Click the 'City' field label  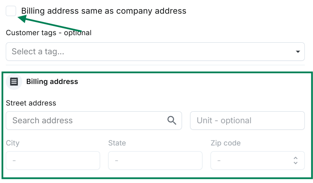pyautogui.click(x=13, y=143)
